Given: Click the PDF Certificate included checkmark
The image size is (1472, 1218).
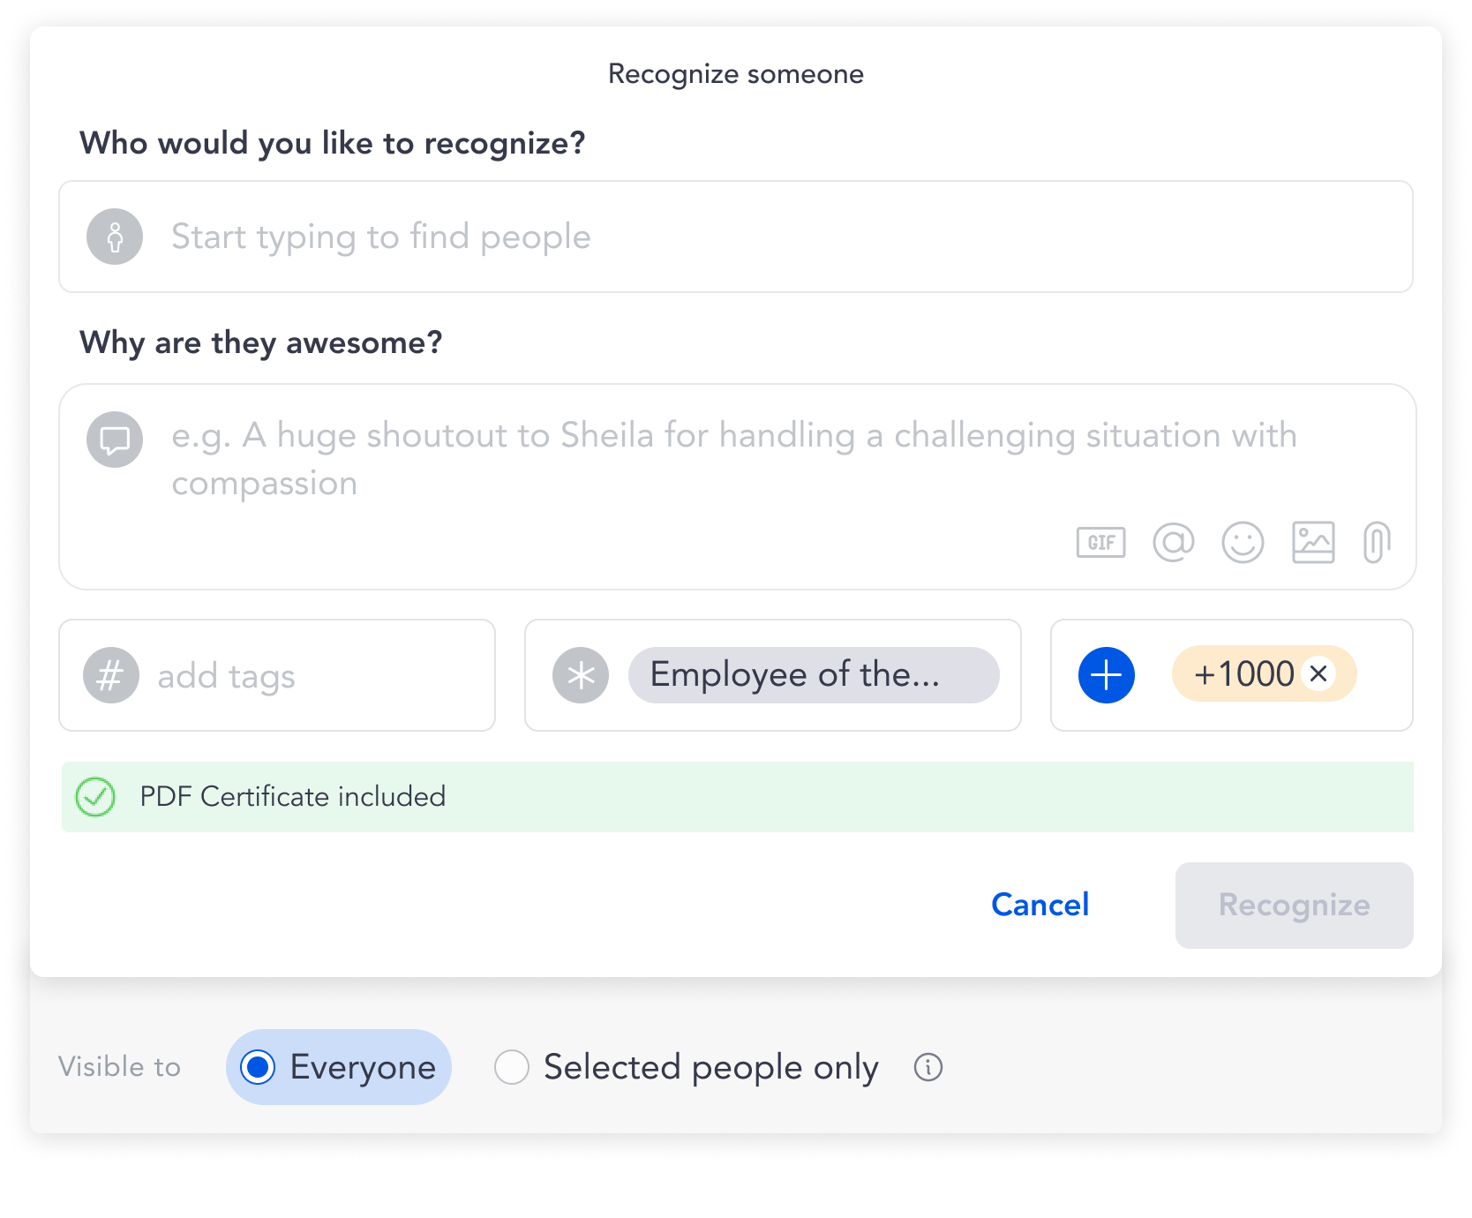Looking at the screenshot, I should [x=95, y=797].
